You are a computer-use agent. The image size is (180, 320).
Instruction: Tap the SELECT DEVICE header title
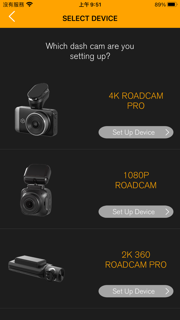(x=90, y=19)
